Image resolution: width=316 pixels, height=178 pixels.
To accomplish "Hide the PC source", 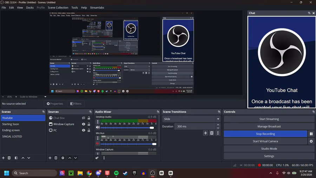I will pyautogui.click(x=84, y=130).
